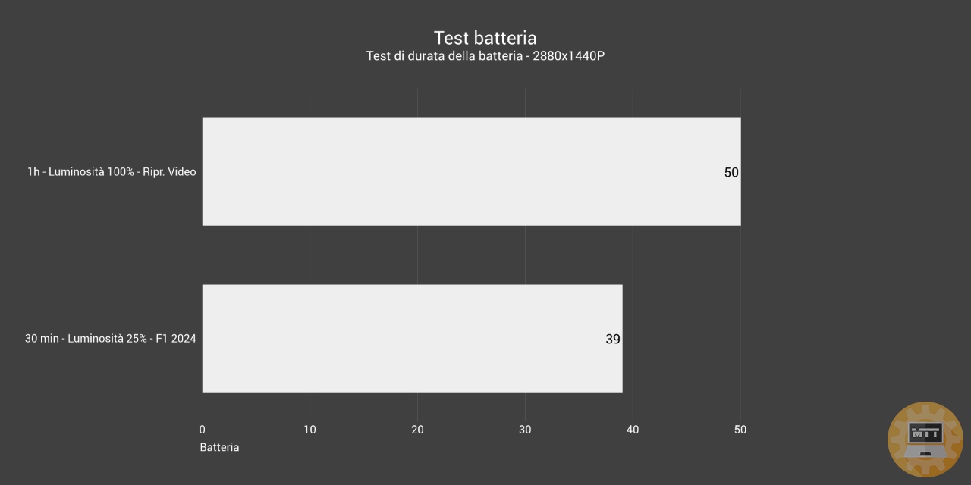Click the MTT laptop gear logo

click(x=925, y=440)
